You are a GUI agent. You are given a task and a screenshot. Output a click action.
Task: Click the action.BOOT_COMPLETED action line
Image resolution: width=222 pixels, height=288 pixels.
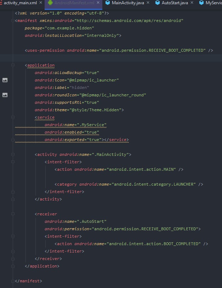coord(131,244)
